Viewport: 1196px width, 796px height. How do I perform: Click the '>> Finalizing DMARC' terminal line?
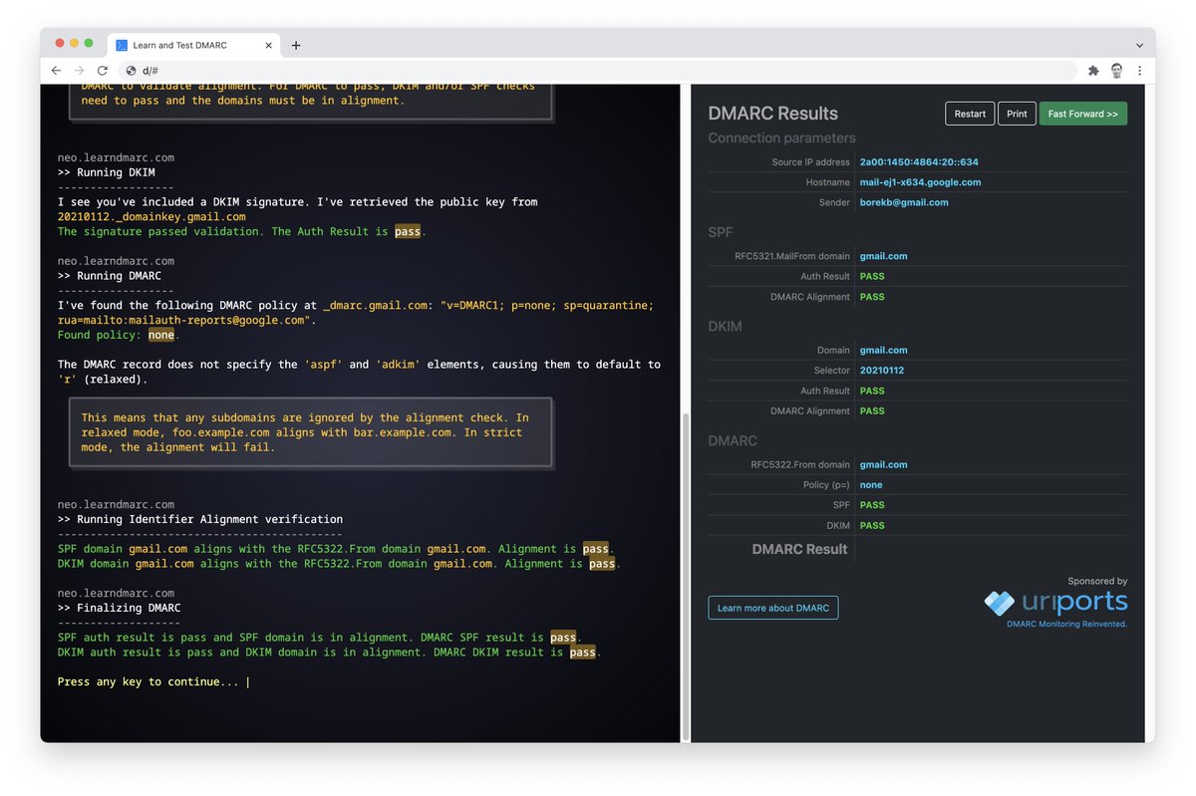(x=119, y=608)
